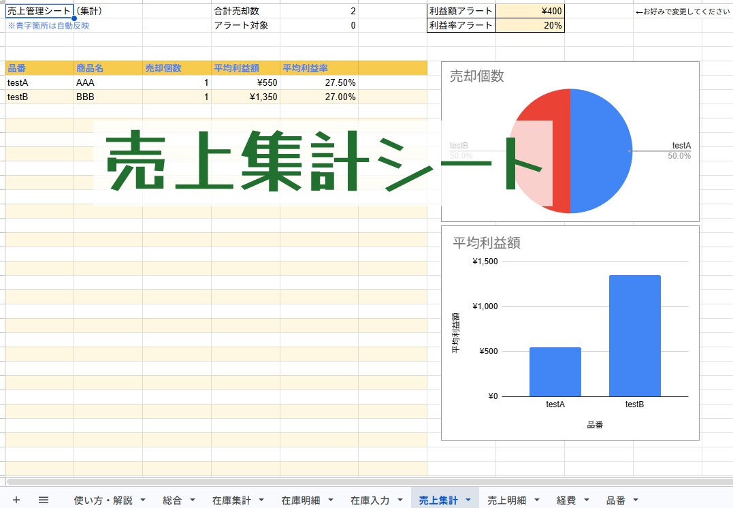Open dropdown arrow of 経費 tab
Image resolution: width=733 pixels, height=508 pixels.
pos(586,500)
